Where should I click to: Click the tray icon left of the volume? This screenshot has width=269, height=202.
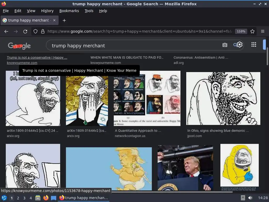(x=243, y=198)
